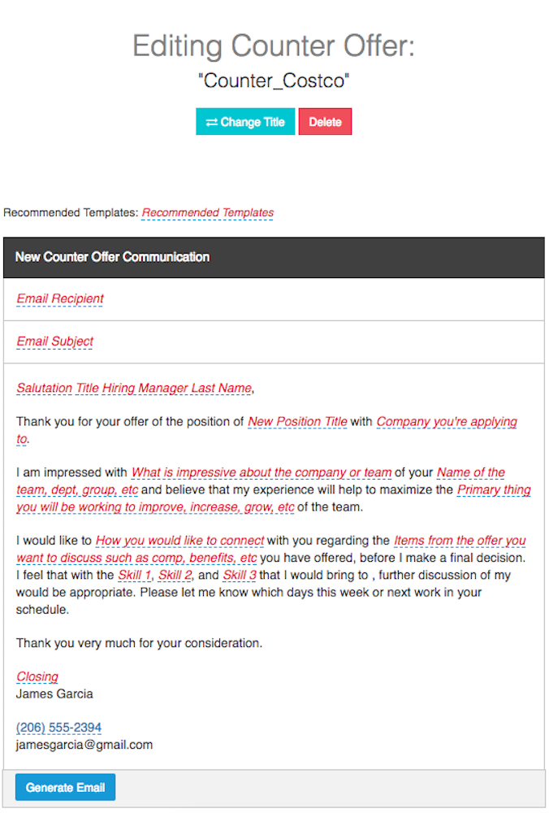Image resolution: width=549 pixels, height=813 pixels.
Task: Click the phone number (206) 555-2394
Action: coord(58,727)
